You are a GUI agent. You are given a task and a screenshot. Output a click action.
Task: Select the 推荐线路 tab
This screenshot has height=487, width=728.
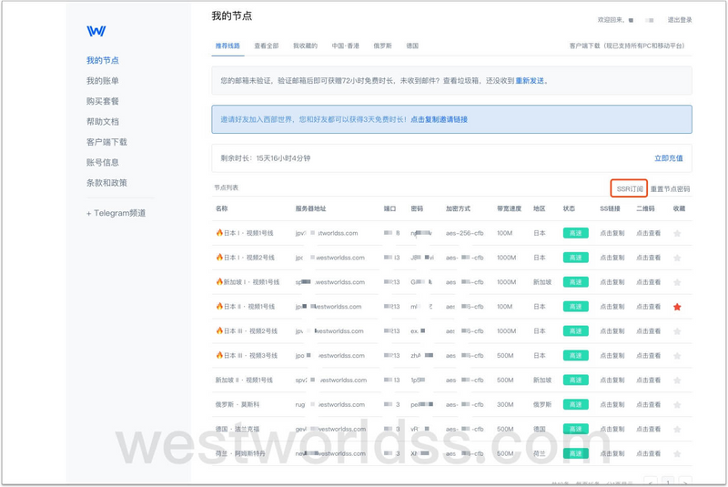(x=227, y=46)
